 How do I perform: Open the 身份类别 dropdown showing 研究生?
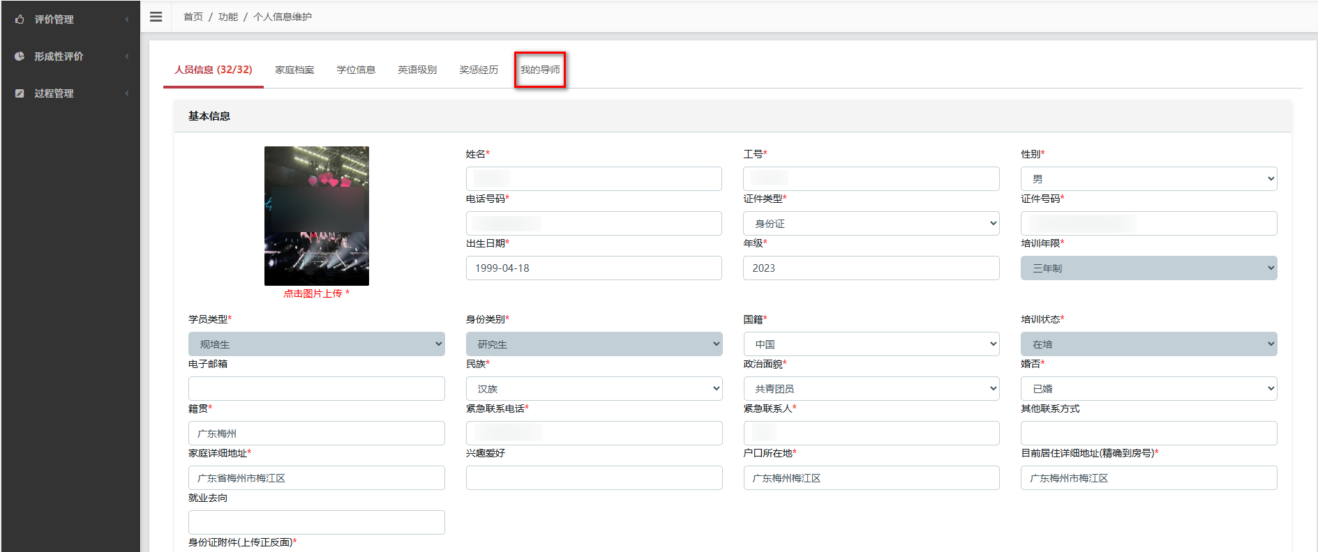point(594,344)
